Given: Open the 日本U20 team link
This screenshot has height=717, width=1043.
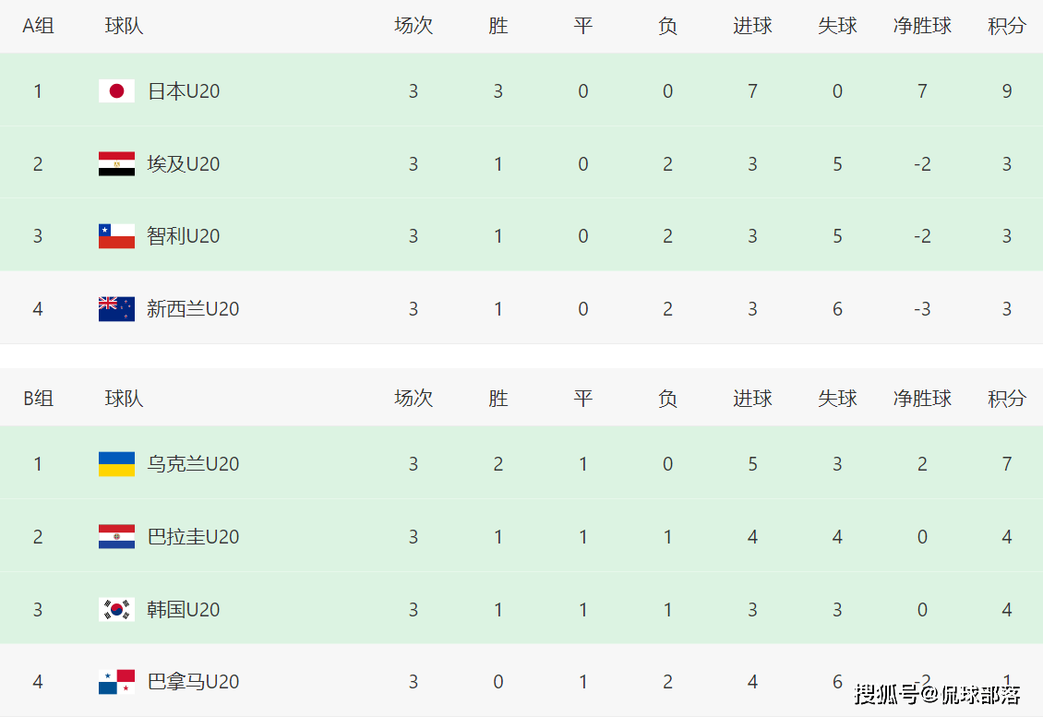Looking at the screenshot, I should tap(184, 90).
